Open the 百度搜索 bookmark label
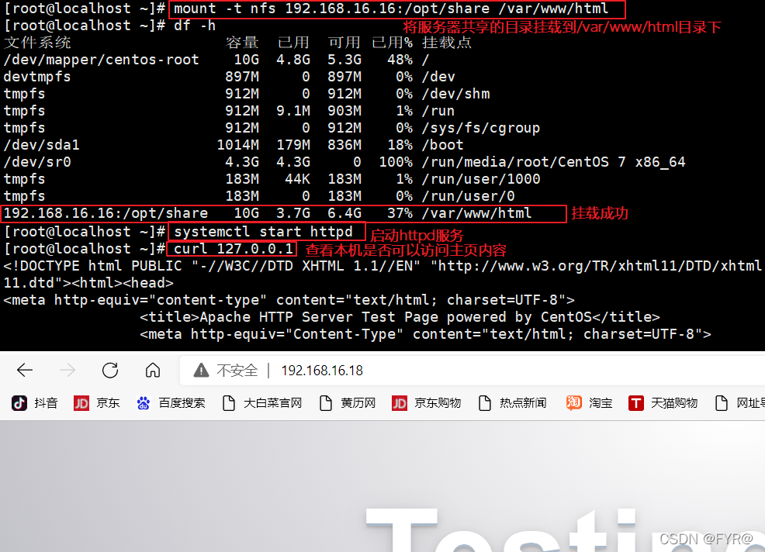Screen dimensions: 765x552 click(x=182, y=403)
